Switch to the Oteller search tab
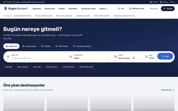Viewport: 178px width, 111px height. click(46, 46)
